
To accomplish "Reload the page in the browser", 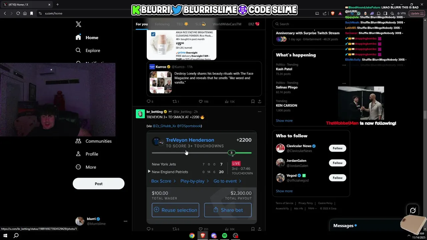I will pos(18,13).
